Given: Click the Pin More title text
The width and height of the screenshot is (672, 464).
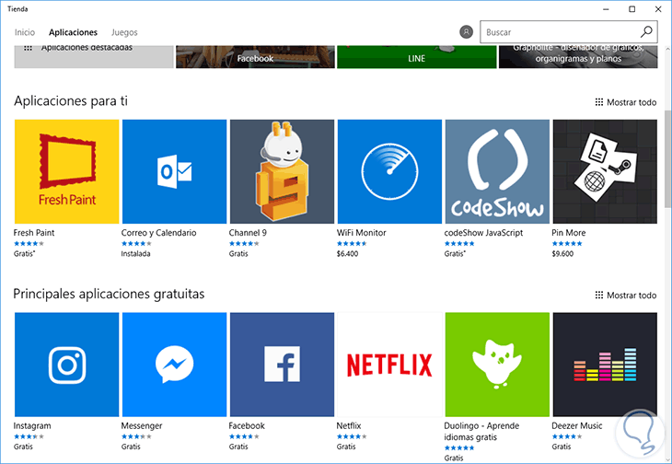Looking at the screenshot, I should (x=569, y=233).
